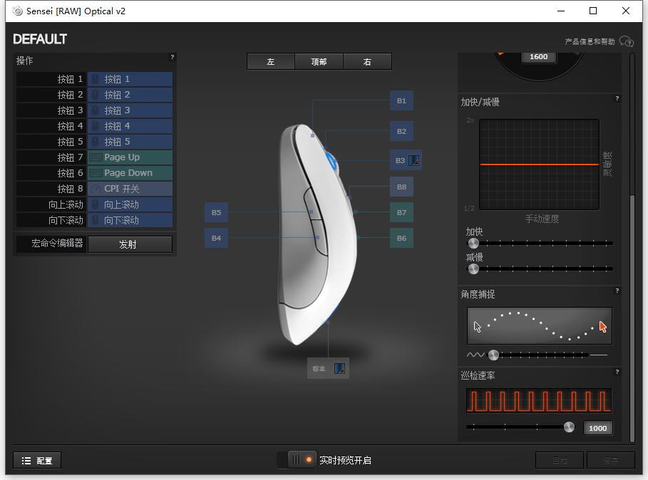Viewport: 648px width, 480px height.
Task: Open help for the 操作 panel
Action: 173,58
